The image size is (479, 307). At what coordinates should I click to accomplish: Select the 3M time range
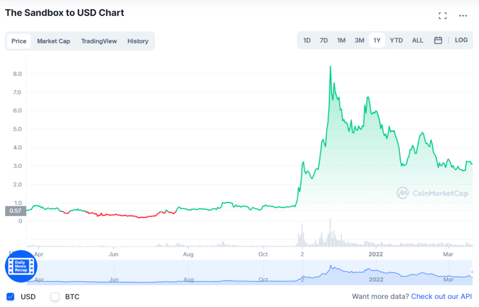coord(359,40)
